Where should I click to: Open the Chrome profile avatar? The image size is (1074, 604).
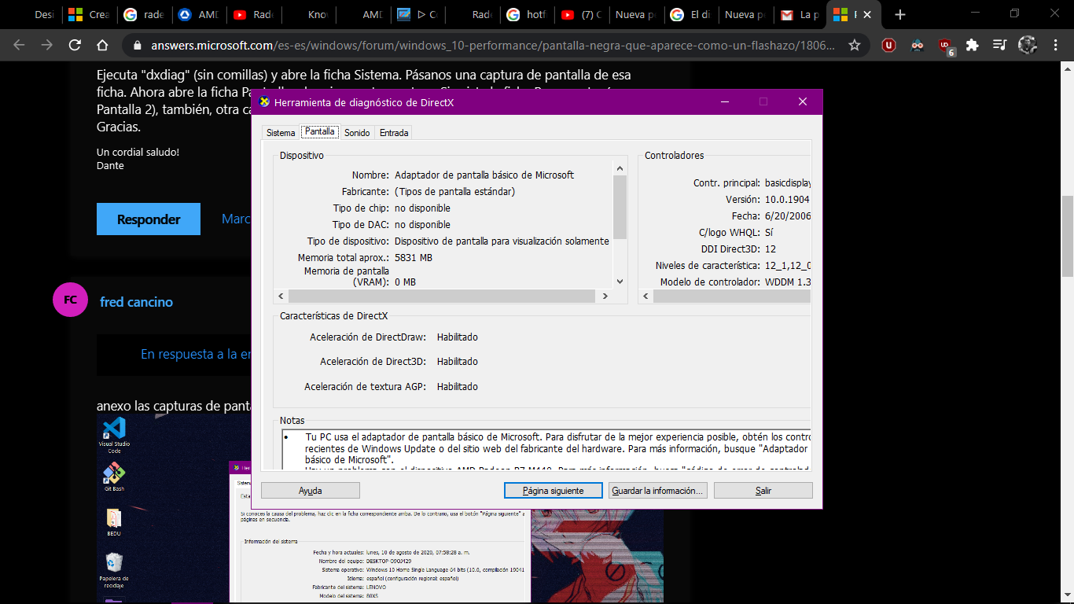coord(1027,46)
